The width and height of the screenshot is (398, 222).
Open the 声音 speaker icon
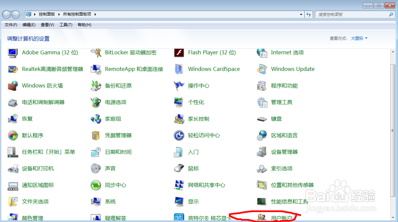click(96, 169)
